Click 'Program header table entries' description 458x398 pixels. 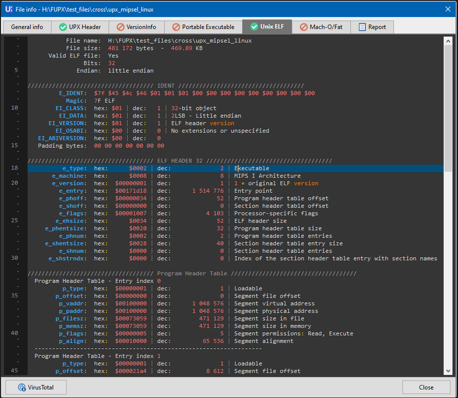pyautogui.click(x=283, y=236)
